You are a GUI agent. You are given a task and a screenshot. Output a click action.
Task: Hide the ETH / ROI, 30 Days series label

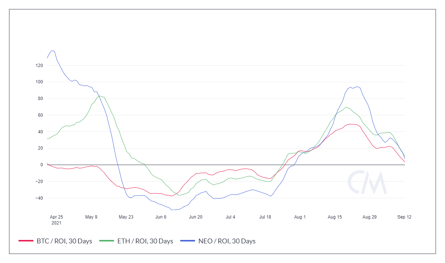pyautogui.click(x=145, y=241)
